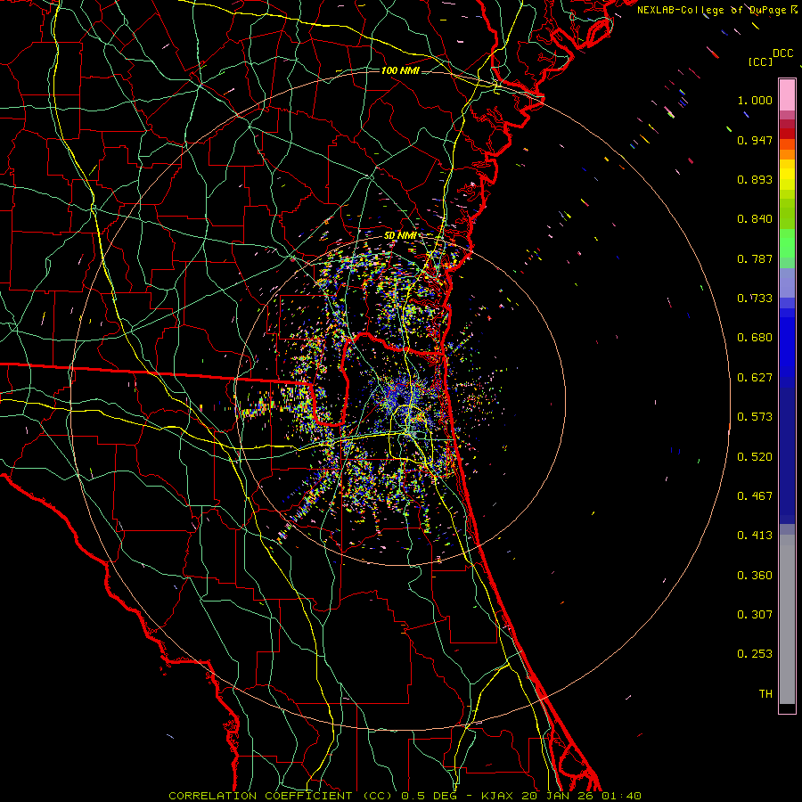The height and width of the screenshot is (802, 802).
Task: Click the 0.733 color scale value
Action: tap(755, 299)
